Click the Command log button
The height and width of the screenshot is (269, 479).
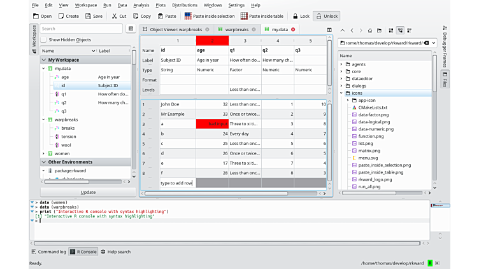click(48, 252)
